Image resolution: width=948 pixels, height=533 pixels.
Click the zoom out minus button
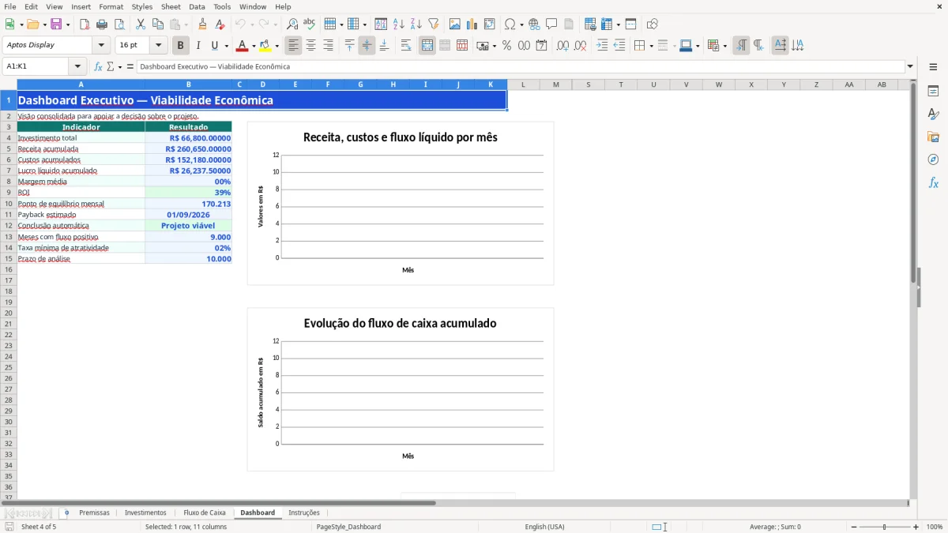pos(853,527)
